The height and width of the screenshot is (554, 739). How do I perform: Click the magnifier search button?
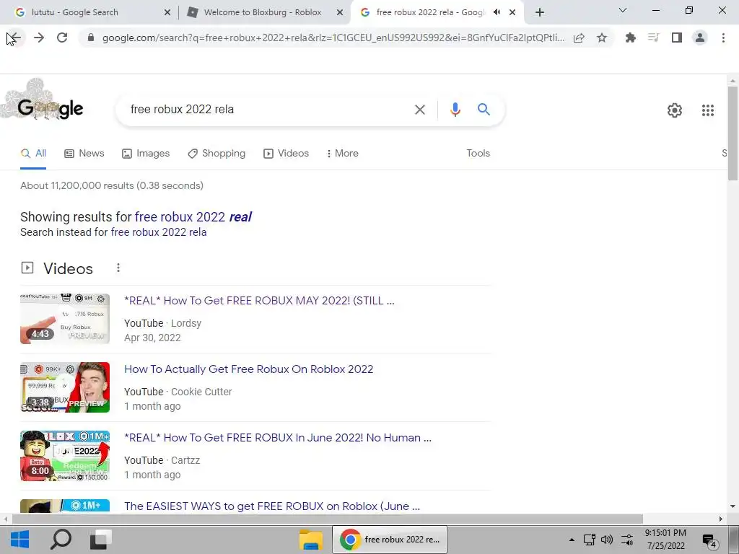point(484,110)
